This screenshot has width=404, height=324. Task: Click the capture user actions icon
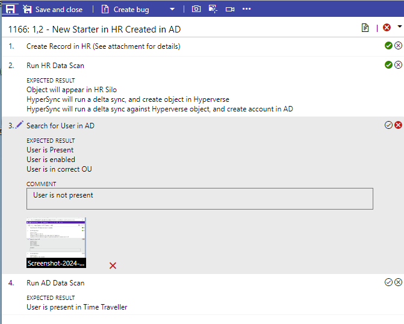point(213,10)
